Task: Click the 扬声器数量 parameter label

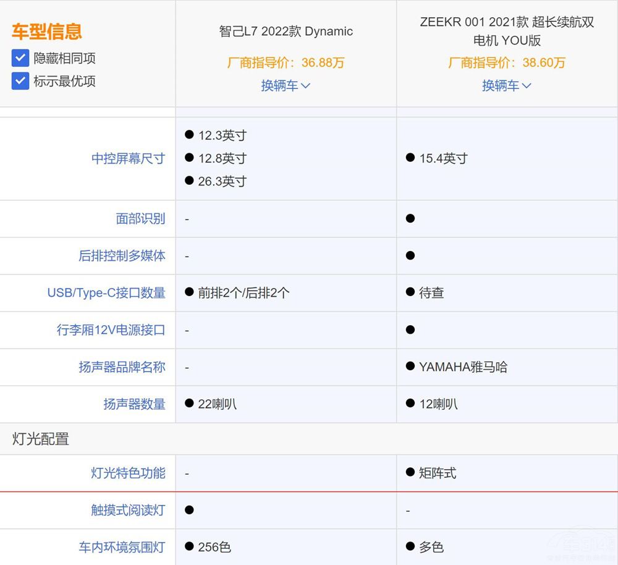Action: pyautogui.click(x=134, y=404)
